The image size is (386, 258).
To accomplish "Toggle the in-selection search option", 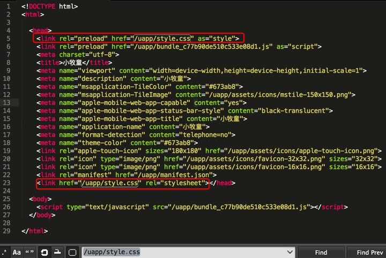I will point(57,252).
